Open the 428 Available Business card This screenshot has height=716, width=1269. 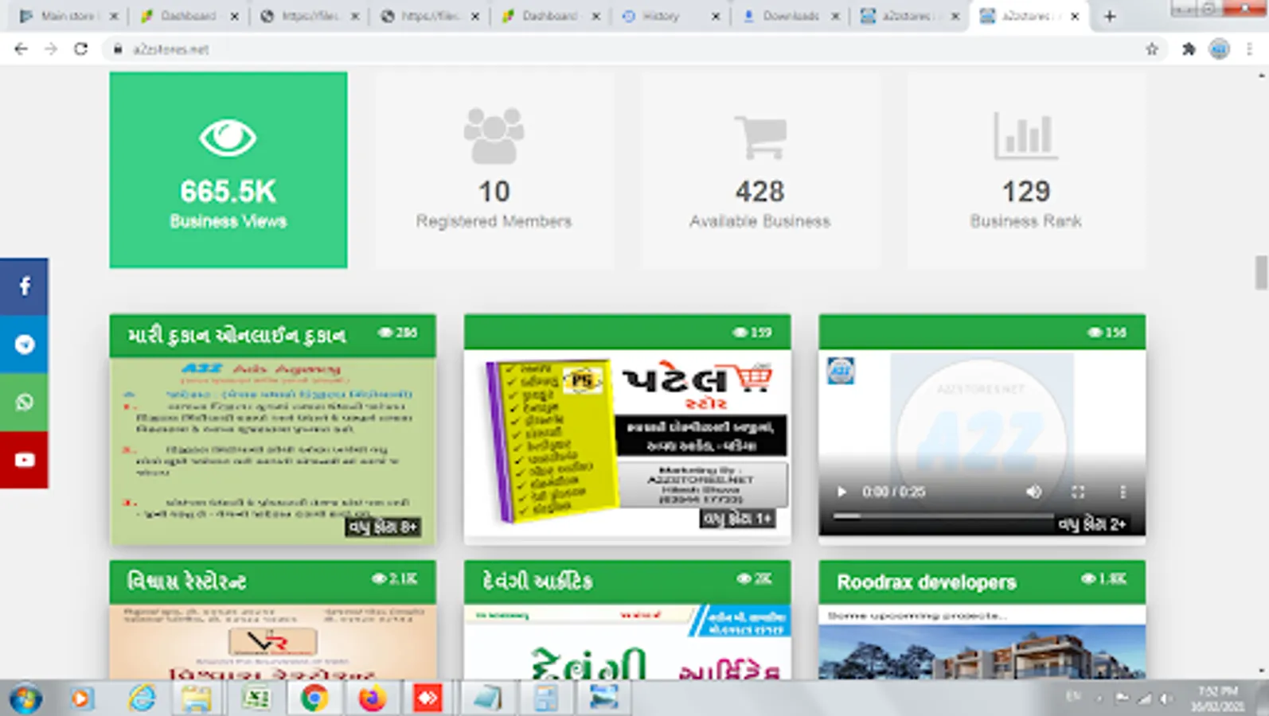point(760,170)
